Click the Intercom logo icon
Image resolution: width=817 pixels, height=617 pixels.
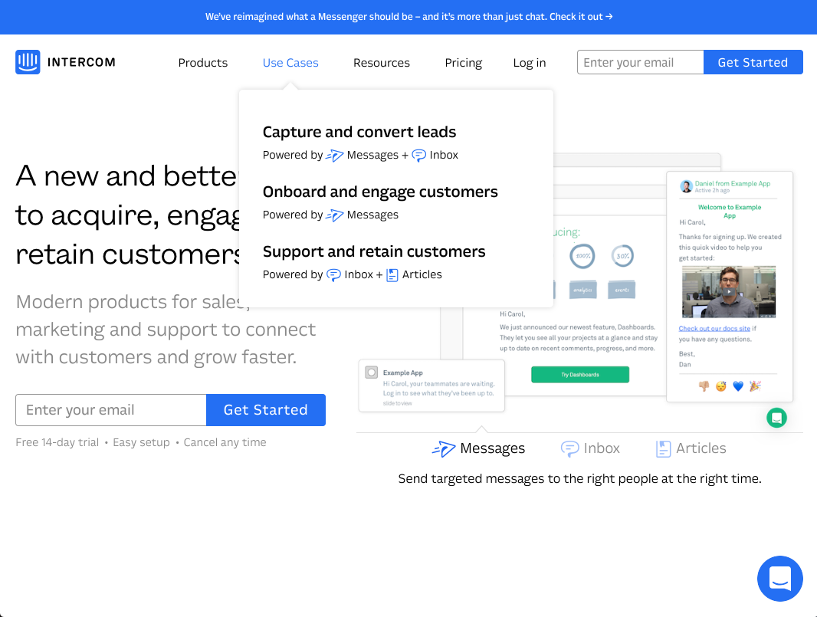pyautogui.click(x=28, y=62)
